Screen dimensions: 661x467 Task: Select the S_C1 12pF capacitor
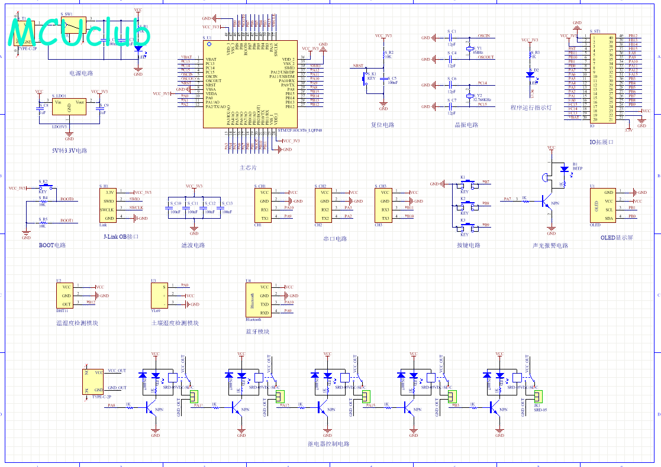click(451, 37)
